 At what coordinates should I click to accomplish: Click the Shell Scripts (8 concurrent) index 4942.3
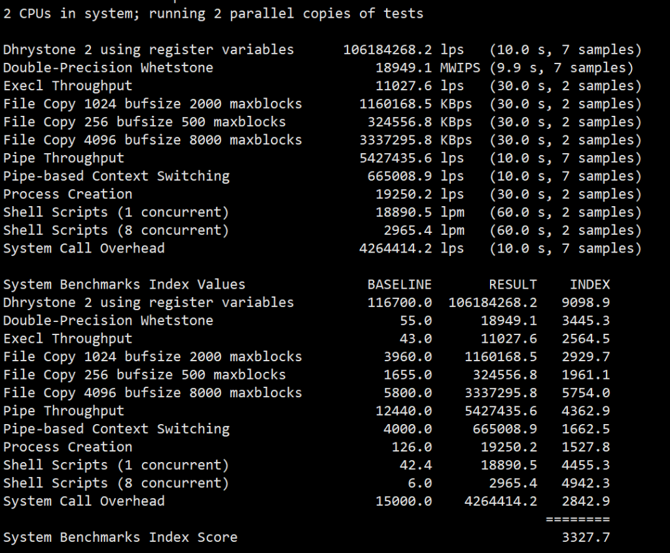586,483
